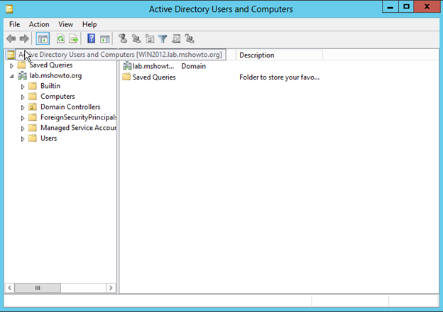
Task: Open the Help menu
Action: click(89, 24)
